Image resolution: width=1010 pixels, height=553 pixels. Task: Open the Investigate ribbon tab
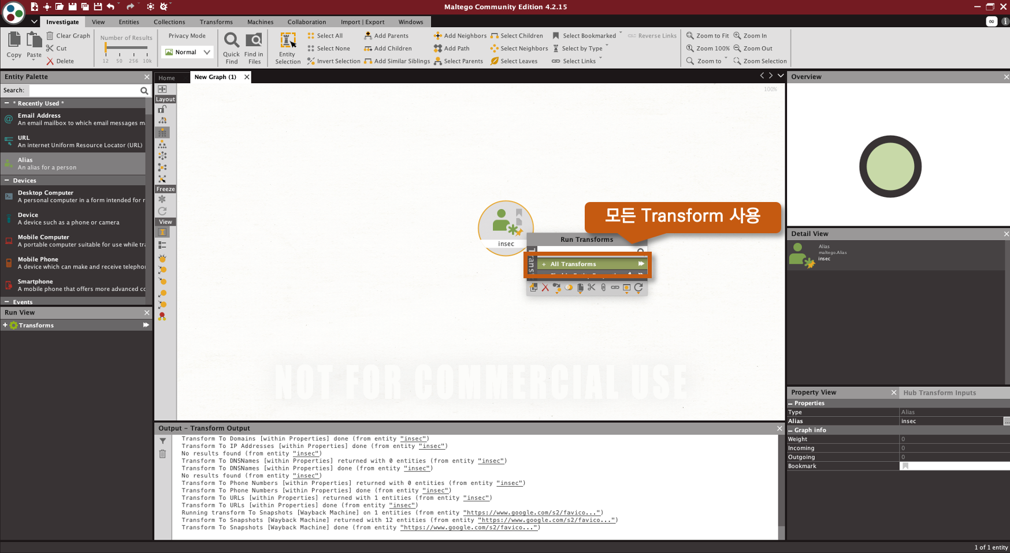click(62, 22)
